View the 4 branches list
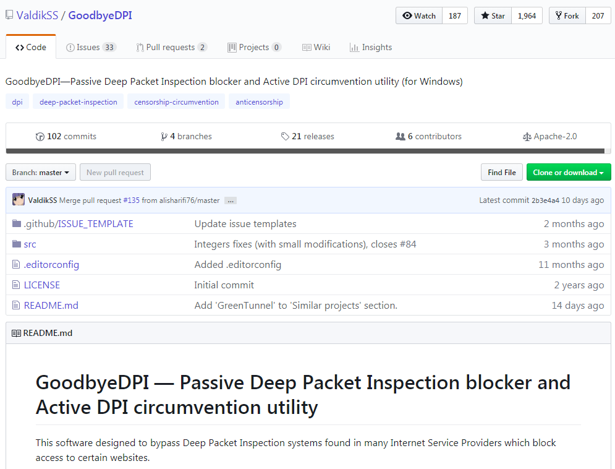Image resolution: width=615 pixels, height=469 pixels. (186, 136)
